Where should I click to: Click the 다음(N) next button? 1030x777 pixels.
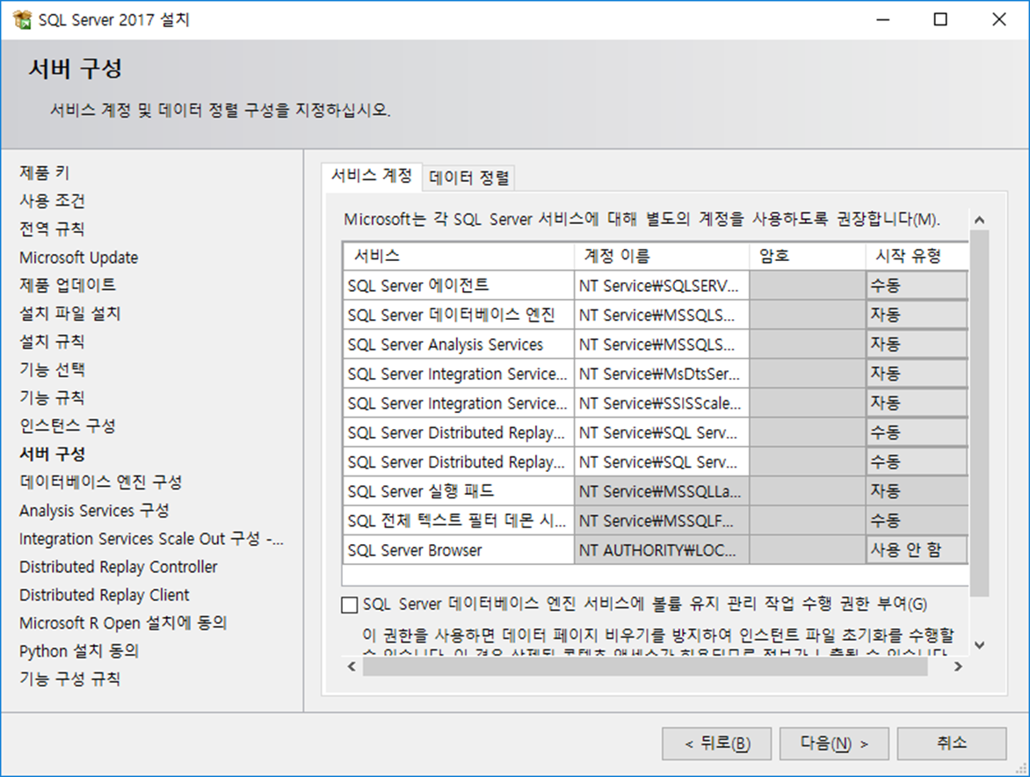point(834,744)
